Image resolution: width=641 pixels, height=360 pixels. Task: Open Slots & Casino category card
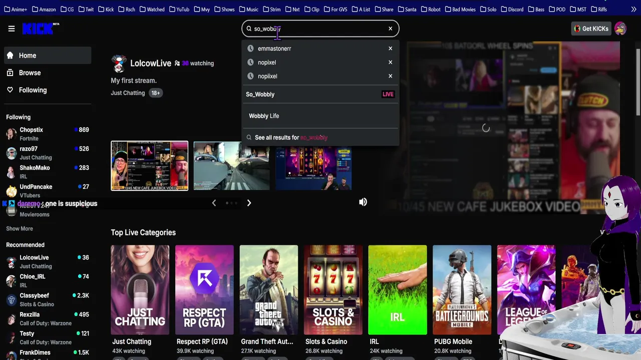pyautogui.click(x=333, y=289)
